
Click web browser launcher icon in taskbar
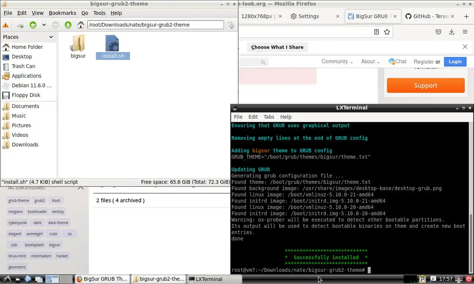click(28, 279)
